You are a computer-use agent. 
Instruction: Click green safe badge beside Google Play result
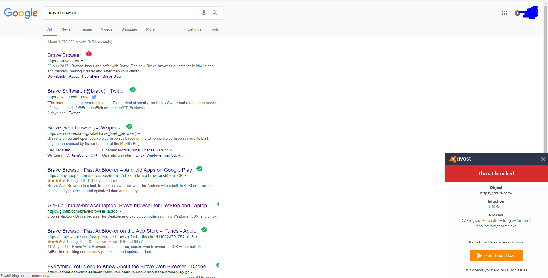pyautogui.click(x=199, y=169)
